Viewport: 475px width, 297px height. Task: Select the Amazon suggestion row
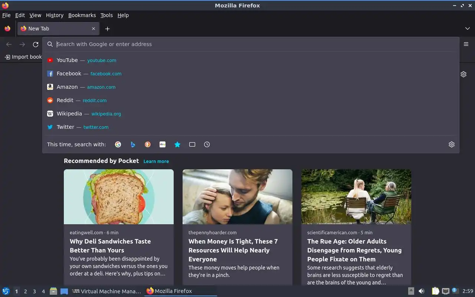[x=251, y=87]
